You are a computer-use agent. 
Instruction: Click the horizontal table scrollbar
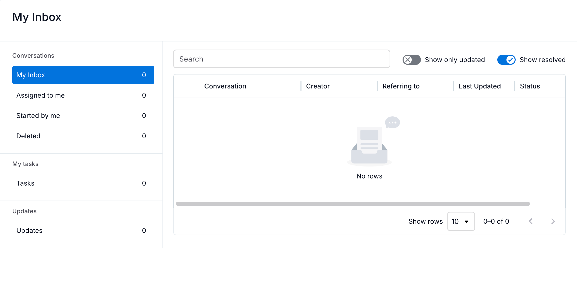pos(353,204)
